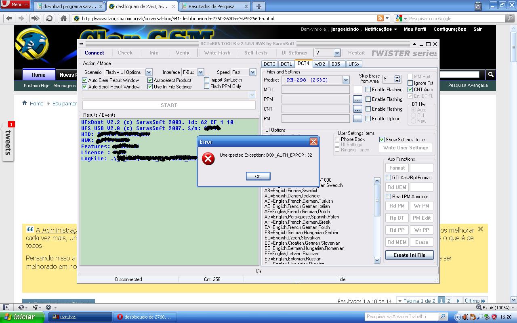
Task: Click the ClanGSM forum logo
Action: [x=32, y=44]
